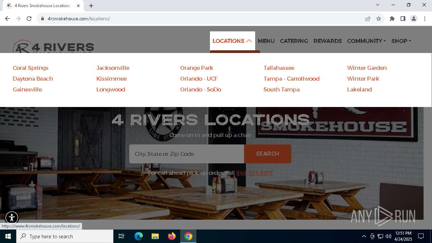Click the 4 Rivers Smokehouse logo
432x243 pixels.
(x=53, y=47)
